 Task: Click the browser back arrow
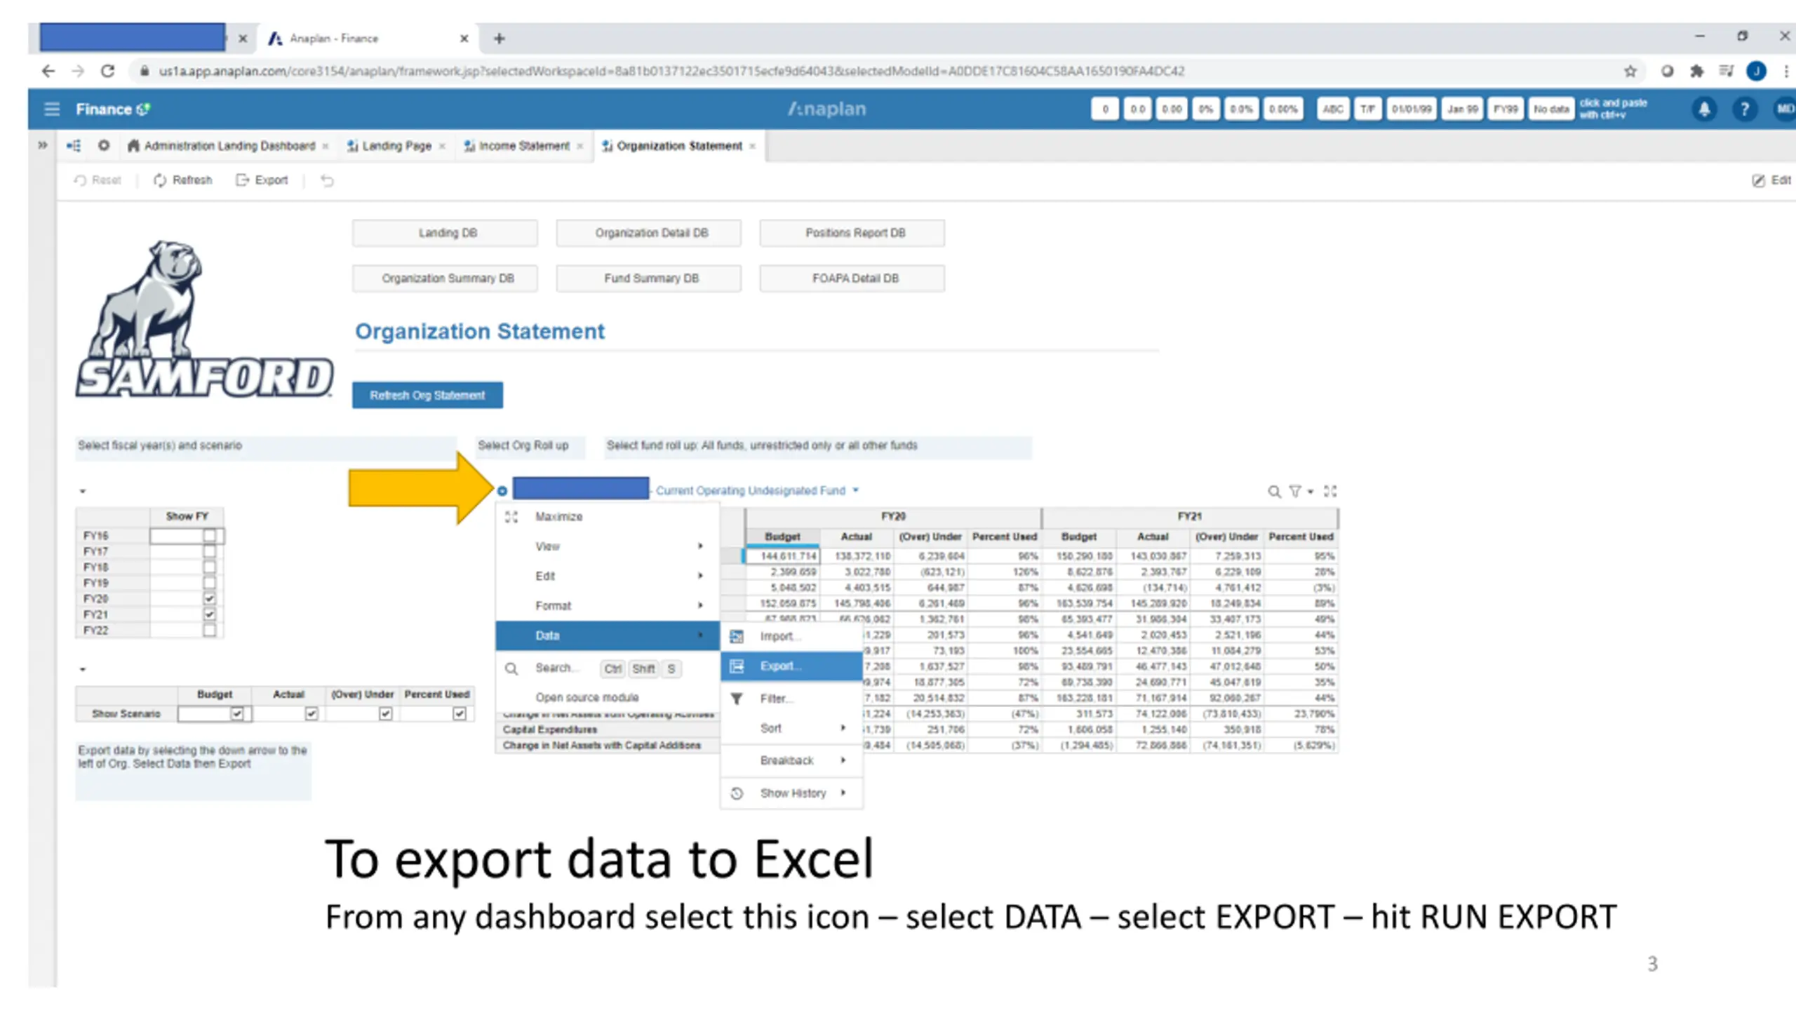point(48,71)
